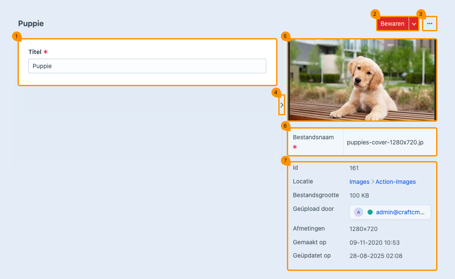Click the Gemaakt op date 09-11-2020
The width and height of the screenshot is (455, 279).
click(374, 243)
